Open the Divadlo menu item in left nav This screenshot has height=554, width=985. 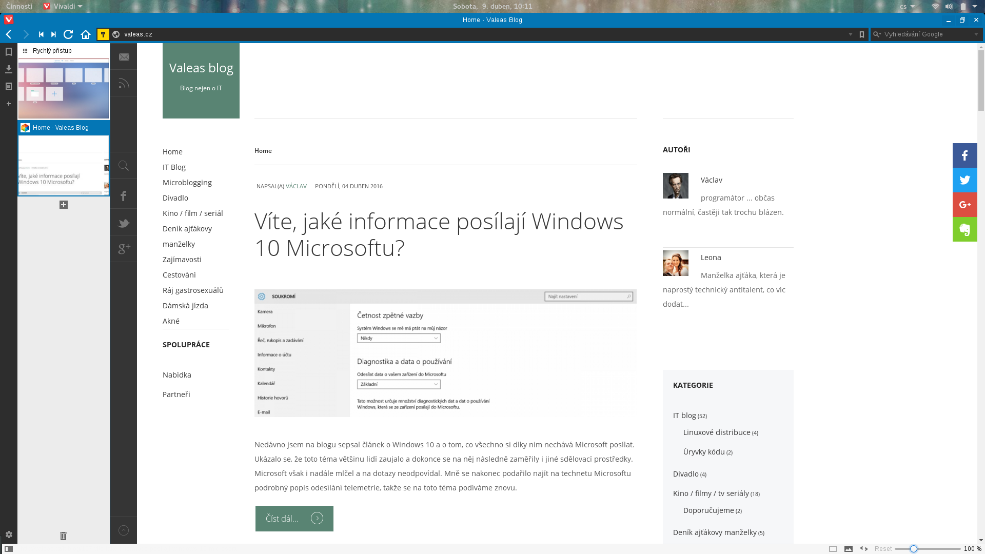coord(175,198)
